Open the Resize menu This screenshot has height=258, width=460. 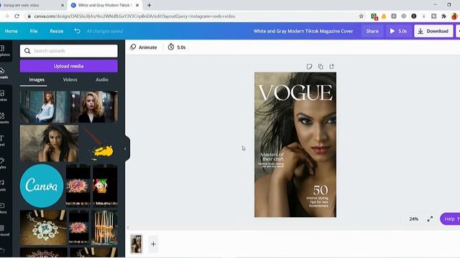click(57, 31)
